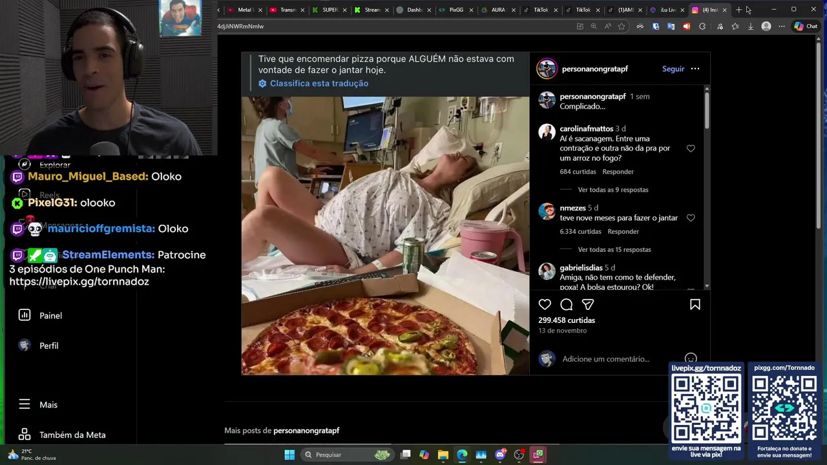Expand Ver todas as 15 respostas
Image resolution: width=827 pixels, height=465 pixels.
click(614, 249)
